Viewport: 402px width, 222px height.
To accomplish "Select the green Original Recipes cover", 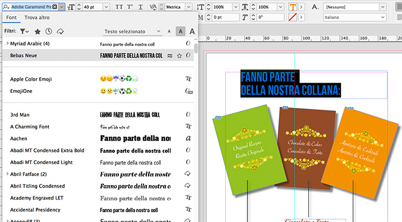I will click(x=250, y=150).
